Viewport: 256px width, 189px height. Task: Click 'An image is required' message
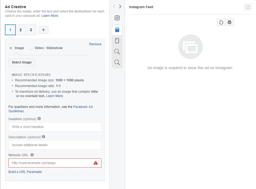click(190, 68)
